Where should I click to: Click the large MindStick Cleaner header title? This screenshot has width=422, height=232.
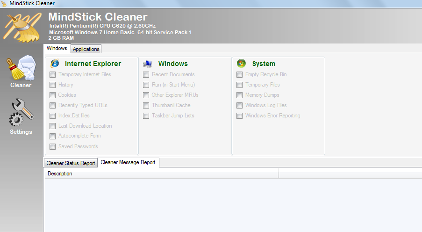click(x=98, y=17)
